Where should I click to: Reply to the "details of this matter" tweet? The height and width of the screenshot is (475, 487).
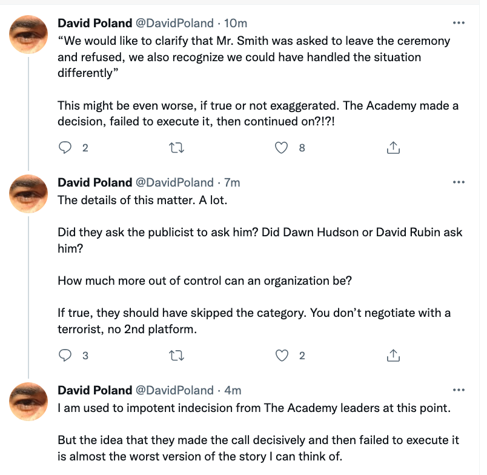point(67,356)
